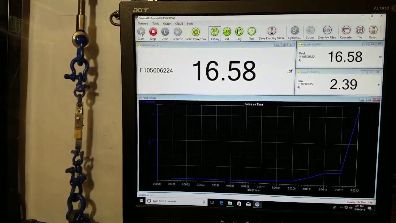Switch to the Sensor List tab
Viewport: 396px width, 223px height.
[143, 195]
